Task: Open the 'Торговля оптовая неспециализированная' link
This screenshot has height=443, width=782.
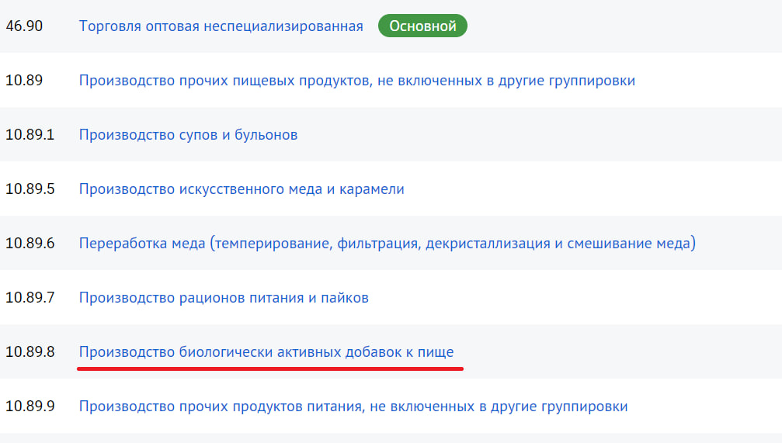Action: (x=221, y=26)
